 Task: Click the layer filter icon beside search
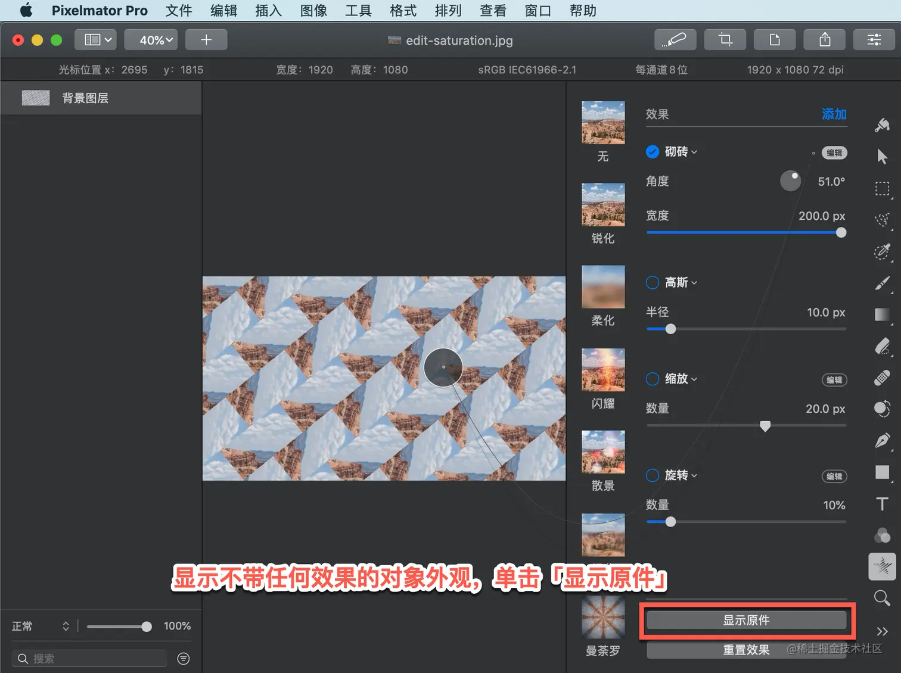click(184, 658)
